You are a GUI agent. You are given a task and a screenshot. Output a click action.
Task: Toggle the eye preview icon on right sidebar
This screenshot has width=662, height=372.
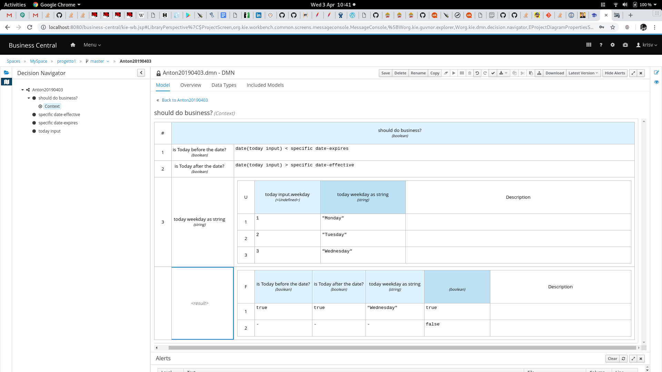[656, 82]
